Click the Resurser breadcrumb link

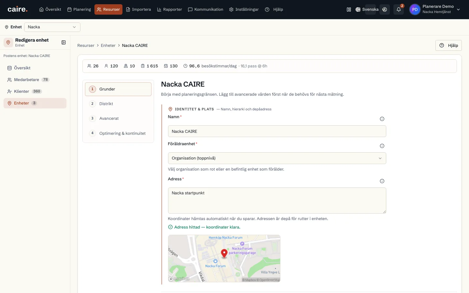86,46
